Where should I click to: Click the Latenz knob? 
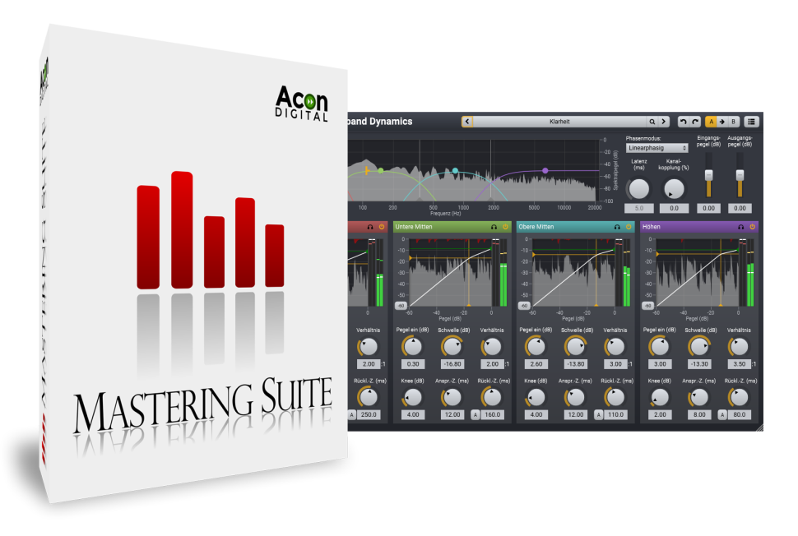pyautogui.click(x=639, y=189)
